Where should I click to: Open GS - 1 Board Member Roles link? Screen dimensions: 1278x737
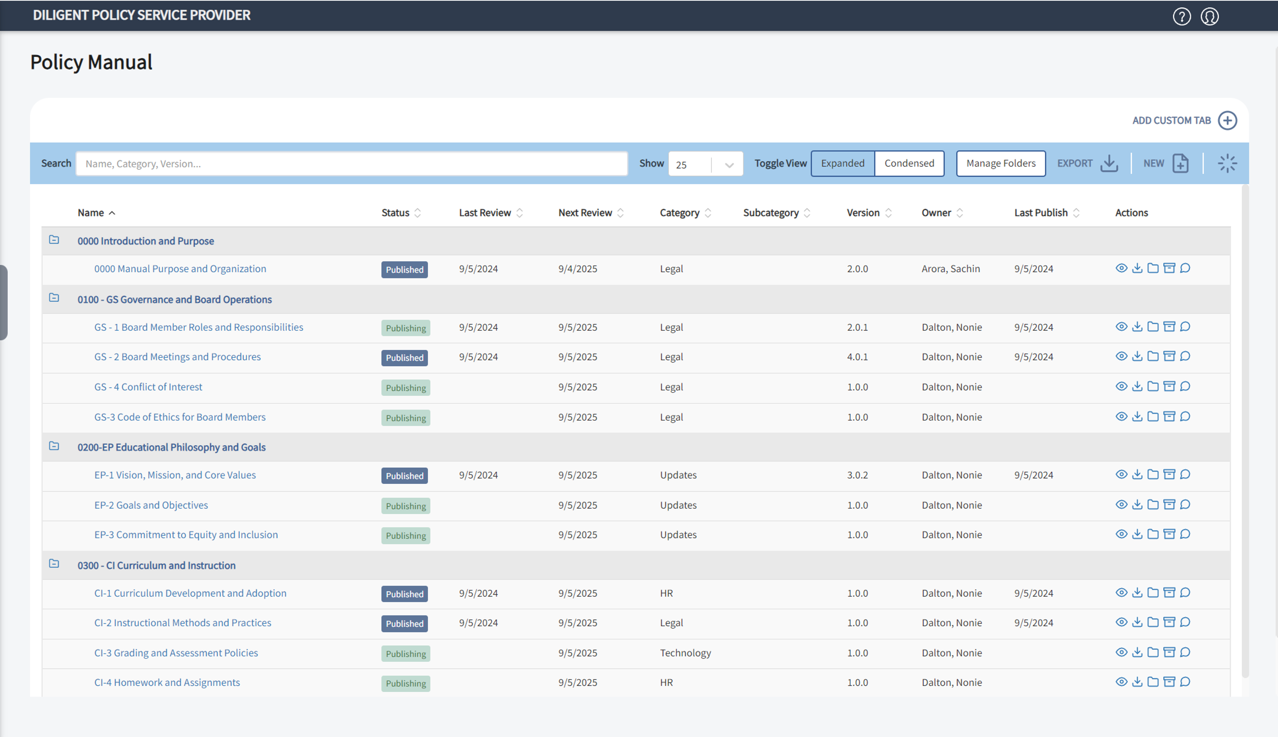(199, 327)
